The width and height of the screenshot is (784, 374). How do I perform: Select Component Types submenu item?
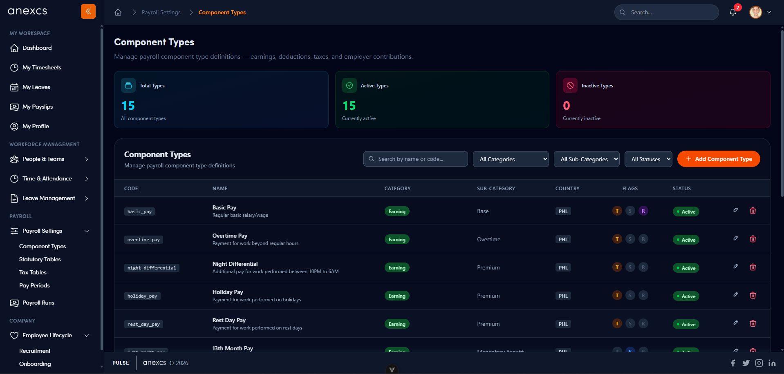43,246
